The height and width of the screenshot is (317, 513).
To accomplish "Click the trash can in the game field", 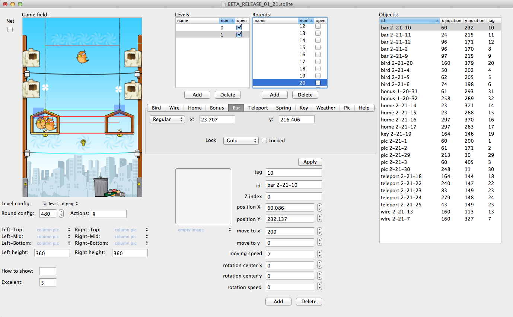I will tap(101, 186).
